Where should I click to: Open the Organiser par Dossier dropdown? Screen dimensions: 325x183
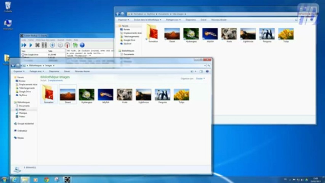coord(200,79)
